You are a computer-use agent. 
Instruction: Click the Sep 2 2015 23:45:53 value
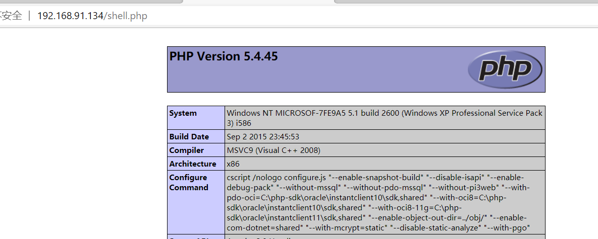coord(263,137)
